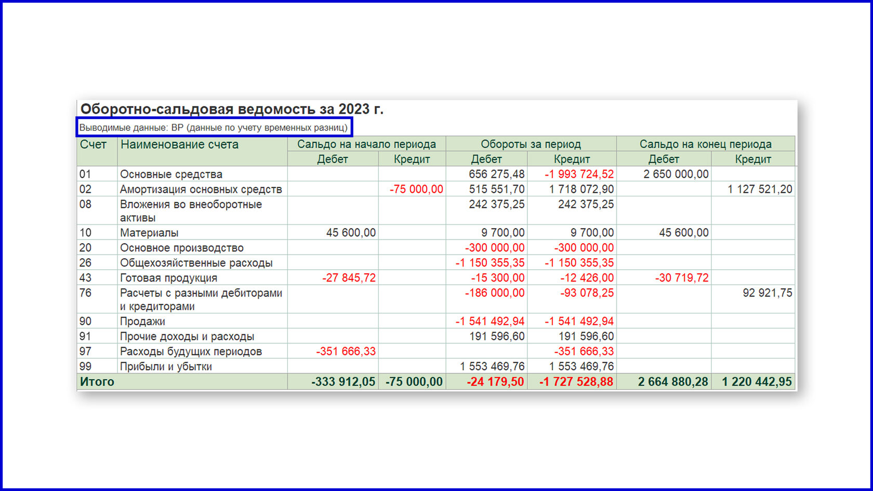Click total turnover credit "-1 727 528,88"
873x491 pixels.
(x=576, y=382)
